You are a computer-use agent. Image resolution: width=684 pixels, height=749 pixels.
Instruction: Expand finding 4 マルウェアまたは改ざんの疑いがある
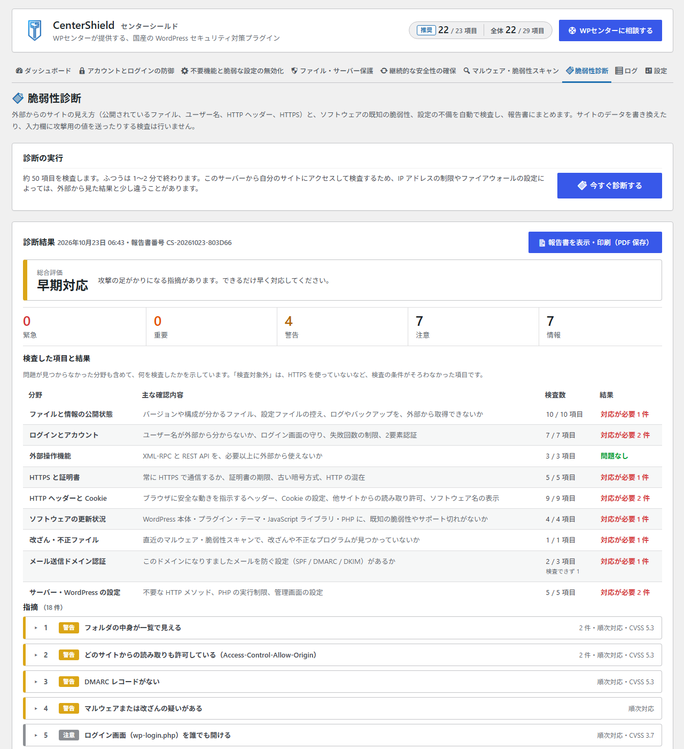pyautogui.click(x=343, y=708)
